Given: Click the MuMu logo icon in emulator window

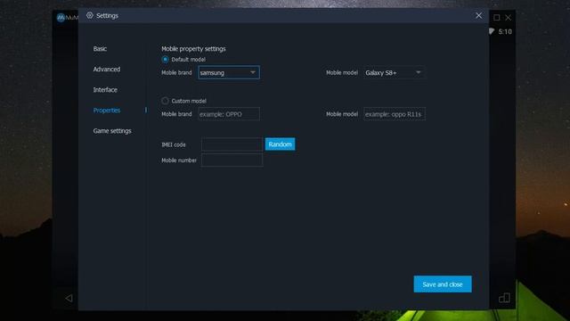Looking at the screenshot, I should click(x=61, y=18).
